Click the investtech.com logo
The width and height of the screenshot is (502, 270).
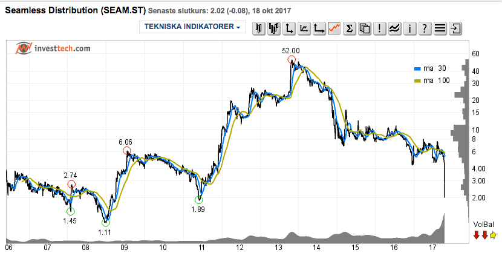click(53, 48)
